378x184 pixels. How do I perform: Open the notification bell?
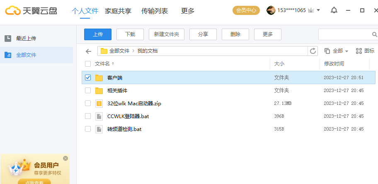(334, 10)
